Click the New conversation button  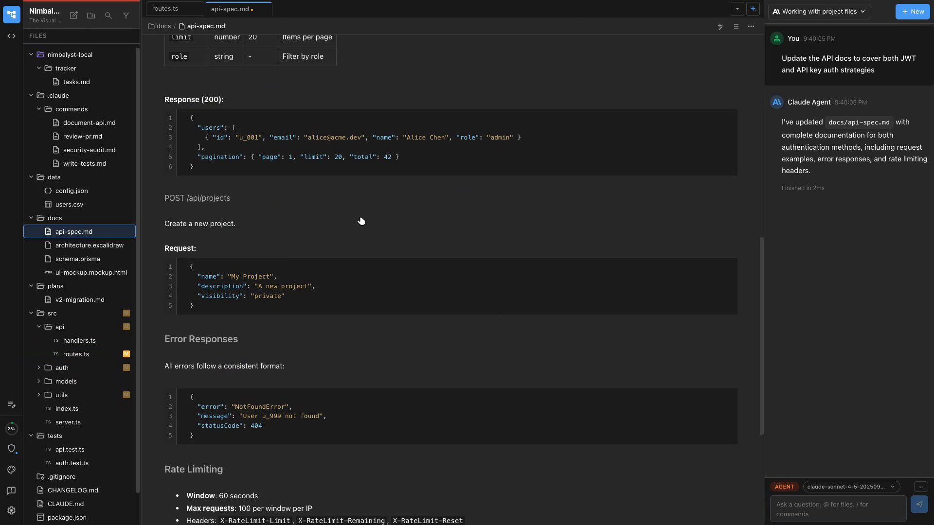(x=912, y=11)
